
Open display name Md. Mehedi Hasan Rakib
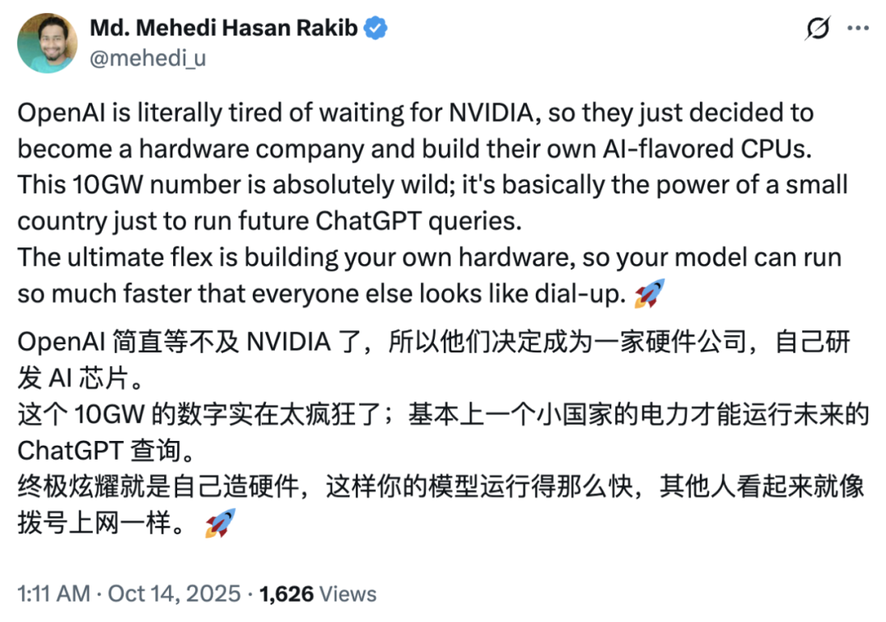[x=222, y=29]
